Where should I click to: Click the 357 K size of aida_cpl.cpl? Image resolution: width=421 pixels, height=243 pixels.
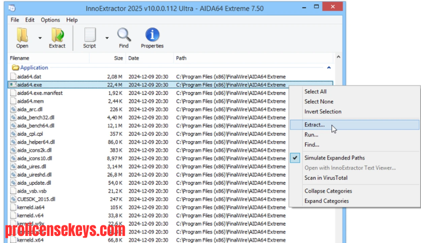(x=116, y=134)
